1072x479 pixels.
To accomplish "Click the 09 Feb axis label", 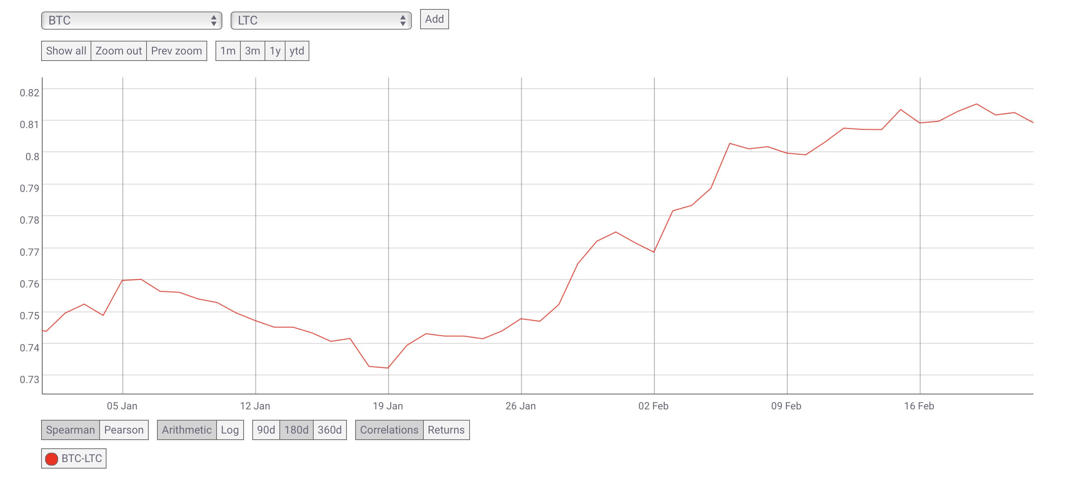I will click(x=786, y=406).
